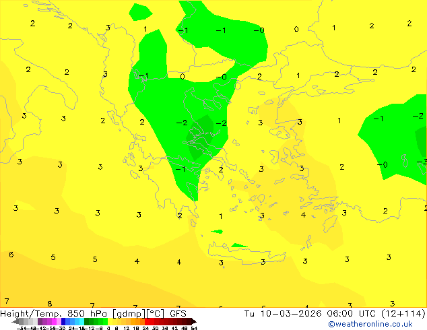This screenshot has height=330, width=427.
Task: Click the dark blue segment of the legend bar
Action: pyautogui.click(x=63, y=321)
